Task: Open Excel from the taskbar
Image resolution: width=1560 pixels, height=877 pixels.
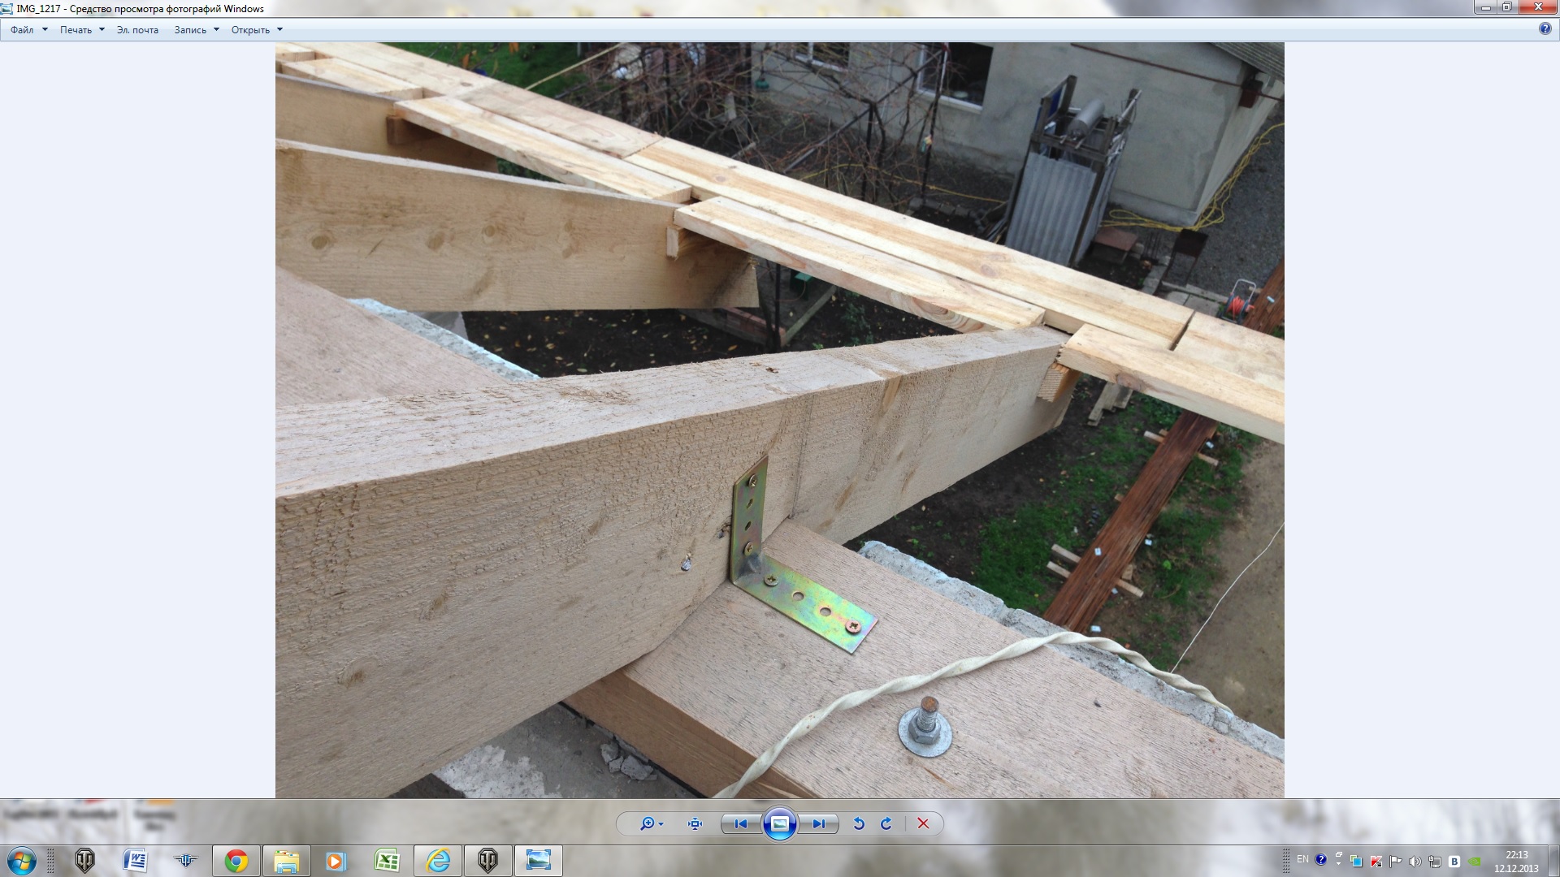Action: pos(387,861)
